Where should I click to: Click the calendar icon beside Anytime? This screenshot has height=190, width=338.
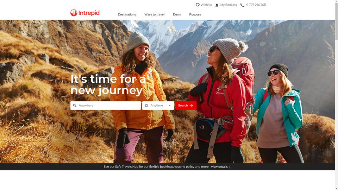(x=146, y=106)
